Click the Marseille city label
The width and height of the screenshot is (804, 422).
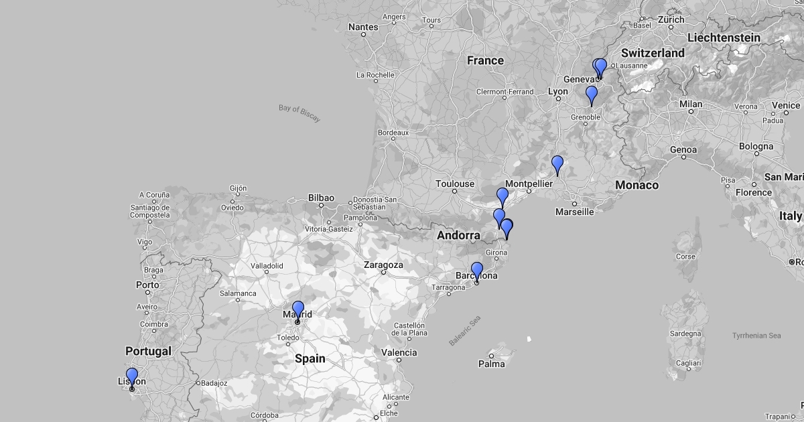pos(574,212)
